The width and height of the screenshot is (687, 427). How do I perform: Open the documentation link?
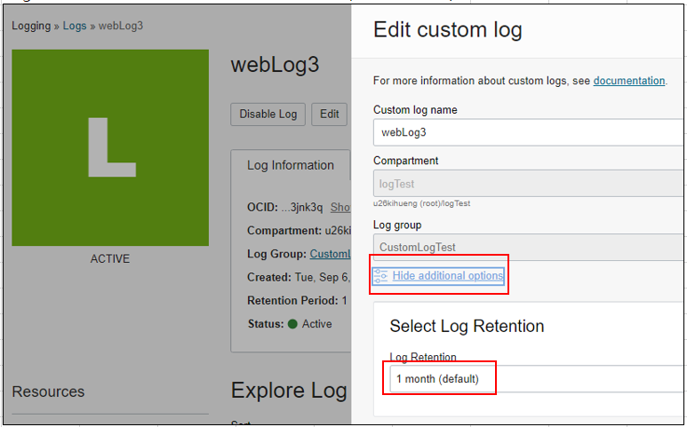628,81
